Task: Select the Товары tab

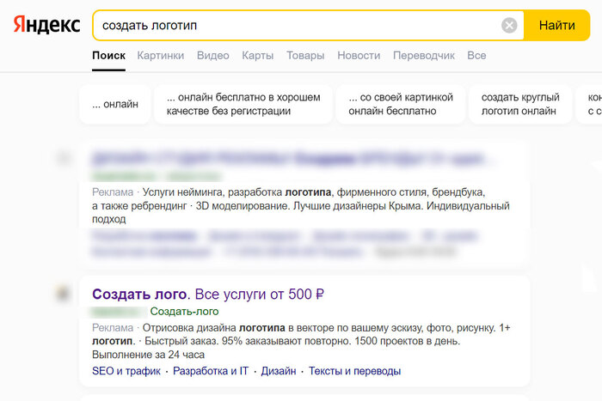Action: 305,56
